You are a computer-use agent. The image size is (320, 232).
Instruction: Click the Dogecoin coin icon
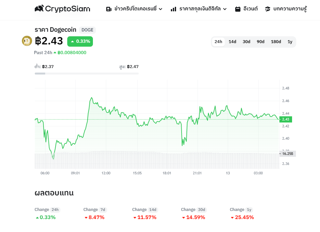(x=27, y=41)
